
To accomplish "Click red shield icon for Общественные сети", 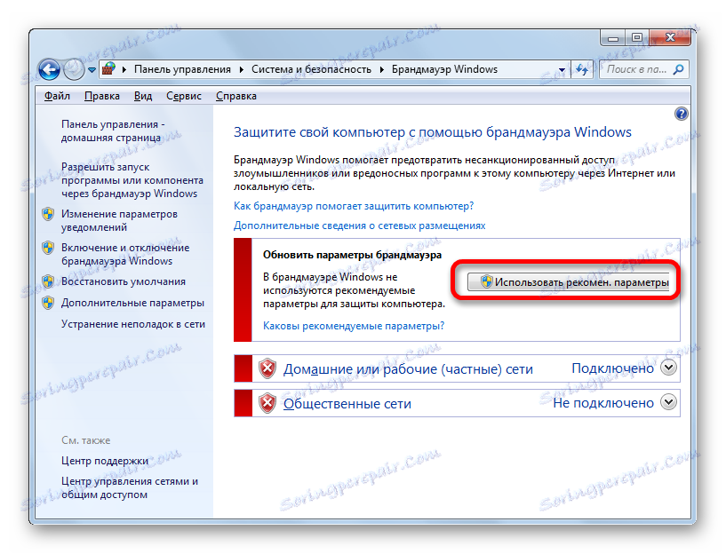I will coord(267,403).
